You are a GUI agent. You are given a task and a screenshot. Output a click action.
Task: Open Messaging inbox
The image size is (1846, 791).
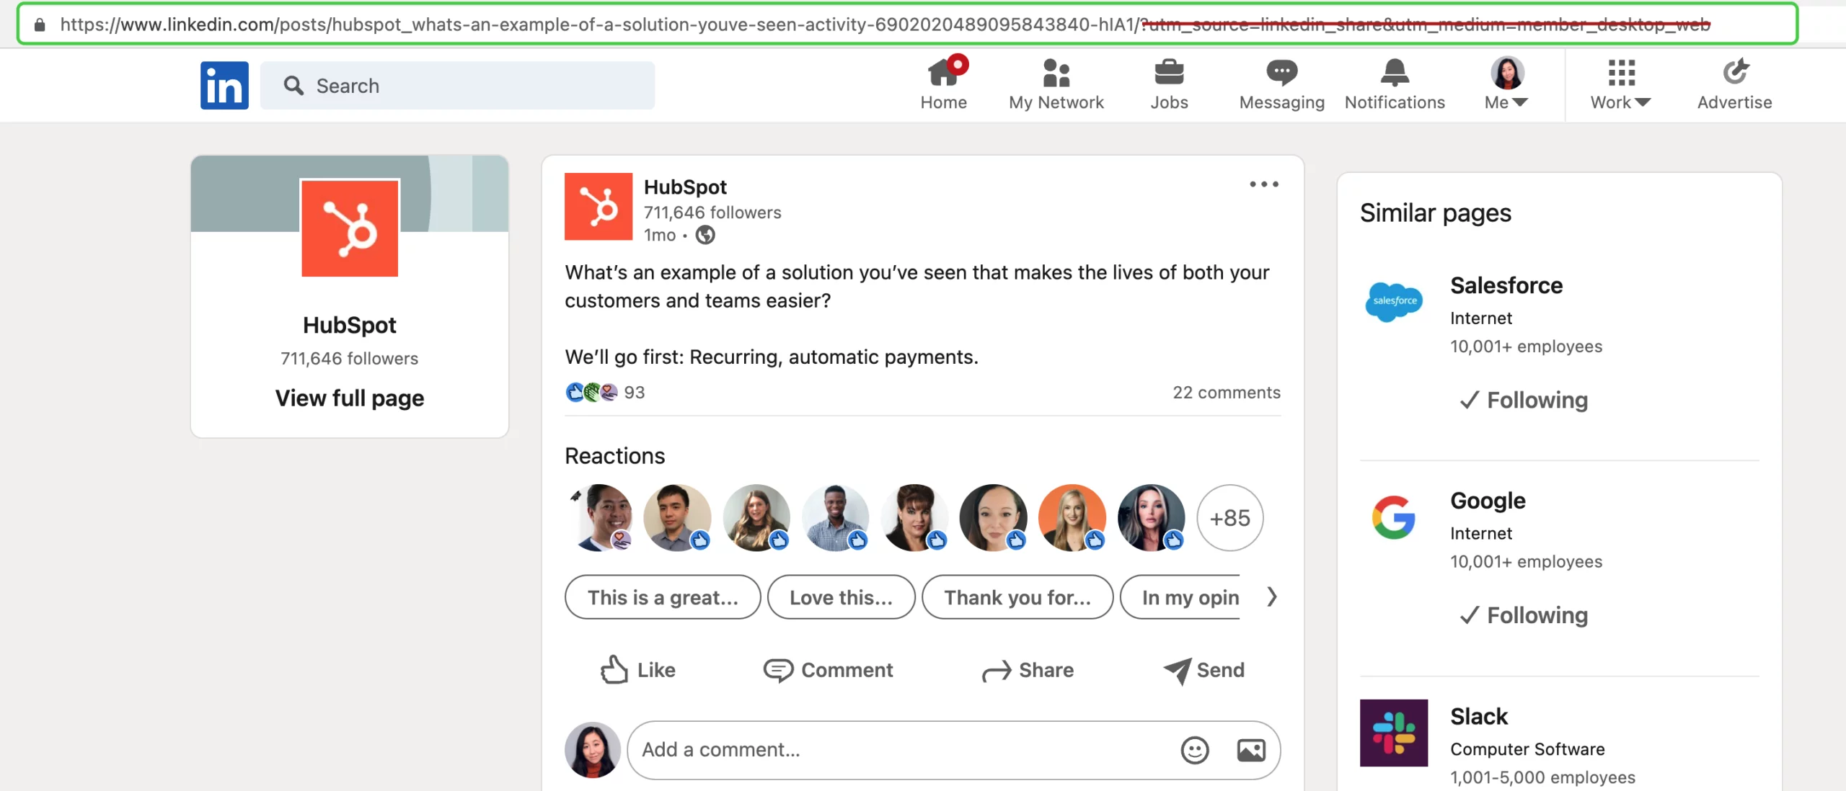click(1282, 82)
